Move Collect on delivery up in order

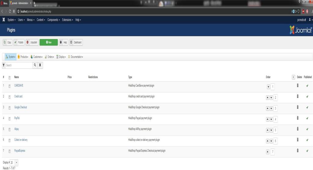click(x=267, y=141)
